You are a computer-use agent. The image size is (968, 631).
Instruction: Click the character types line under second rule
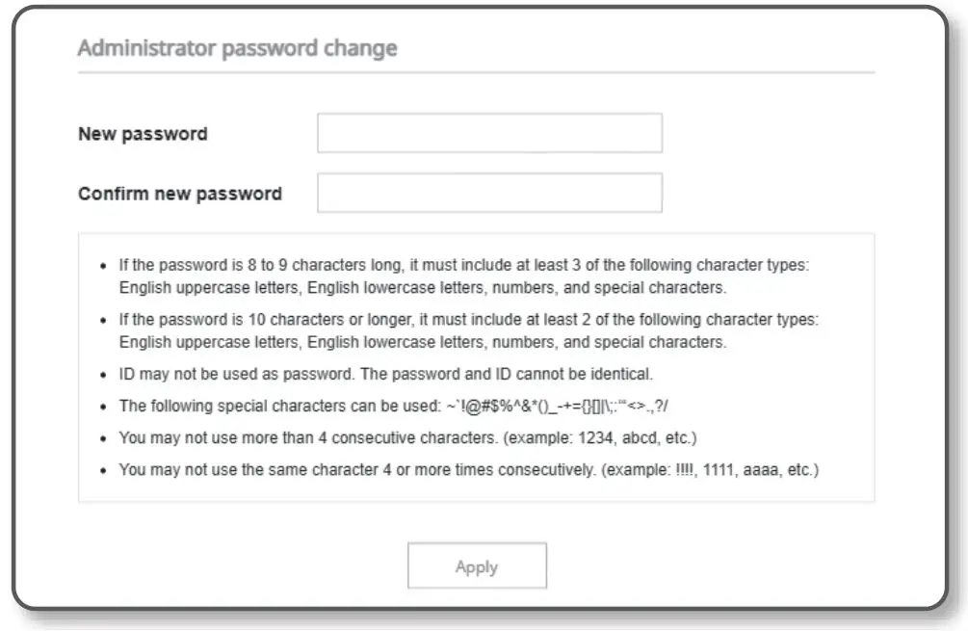422,342
